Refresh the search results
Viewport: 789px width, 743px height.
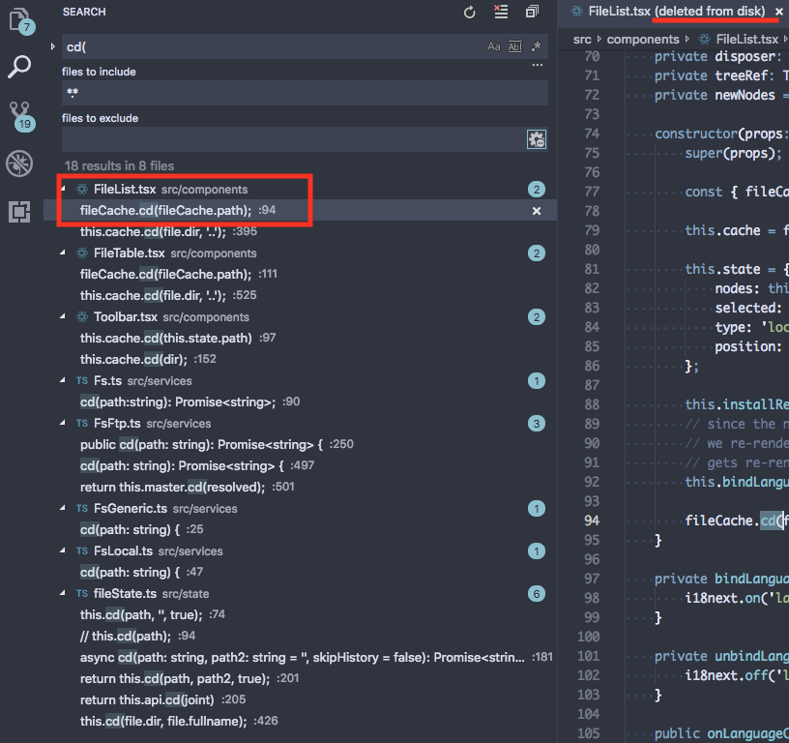click(470, 12)
